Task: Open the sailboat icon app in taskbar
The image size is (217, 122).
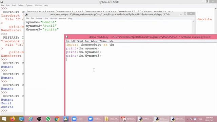Action: tap(66, 119)
